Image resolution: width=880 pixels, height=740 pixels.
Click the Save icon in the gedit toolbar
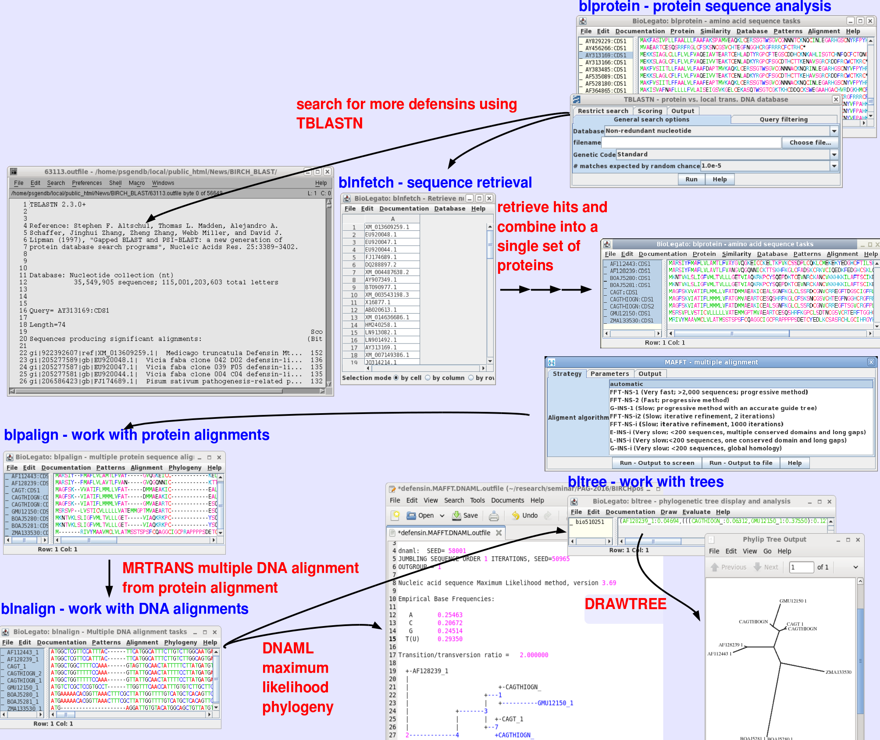coord(456,515)
